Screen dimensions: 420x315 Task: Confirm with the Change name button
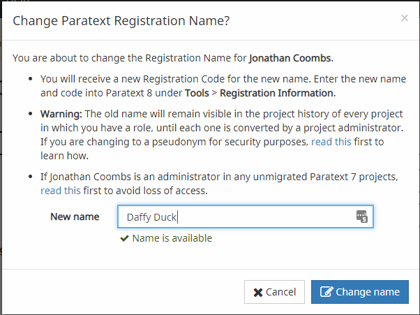(360, 292)
